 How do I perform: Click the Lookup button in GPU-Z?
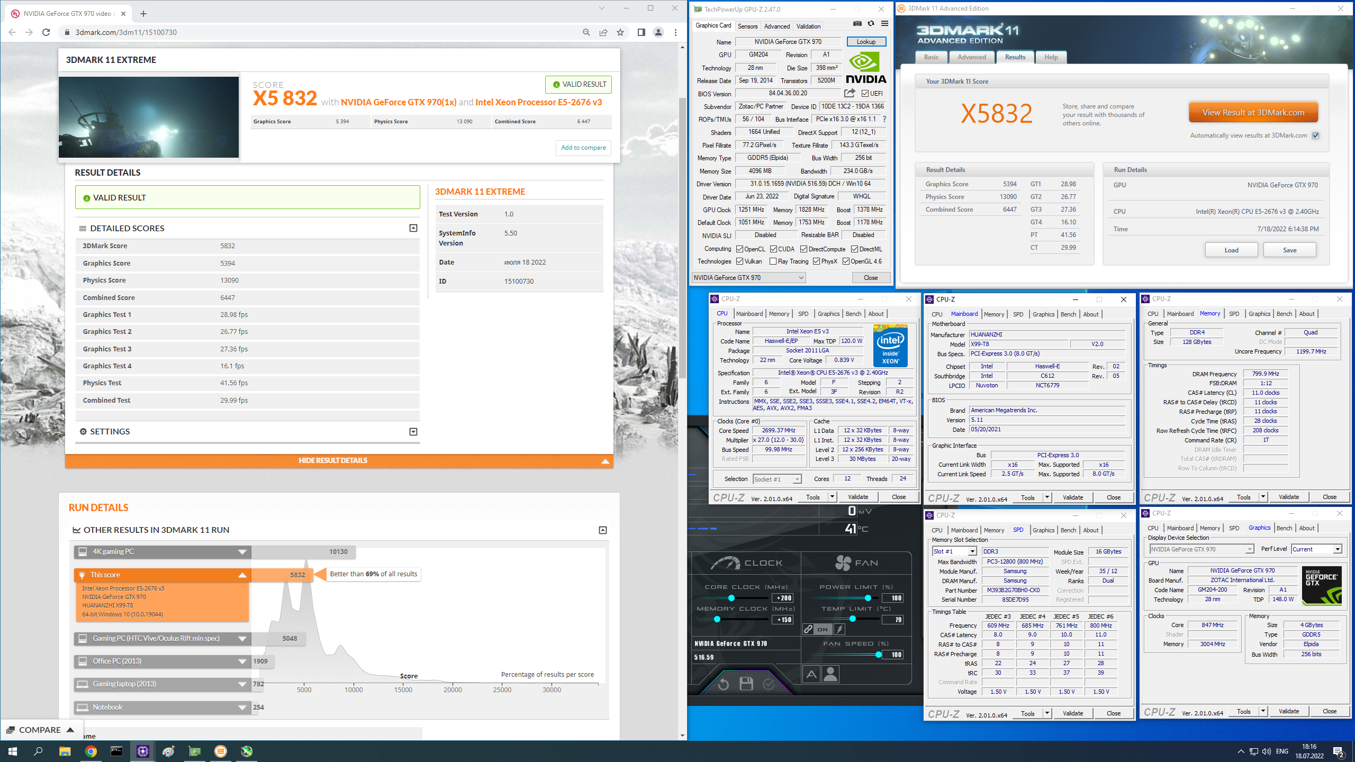[x=866, y=42]
